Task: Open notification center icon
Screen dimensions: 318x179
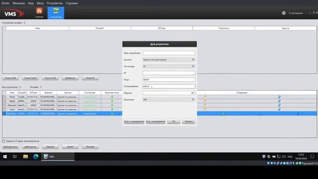Action: click(x=313, y=157)
